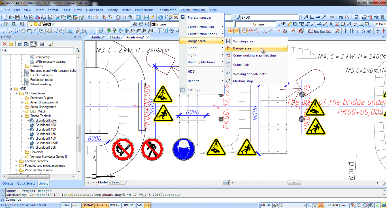The height and width of the screenshot is (208, 387).
Task: Delete library item with red X icon
Action: coord(5,44)
